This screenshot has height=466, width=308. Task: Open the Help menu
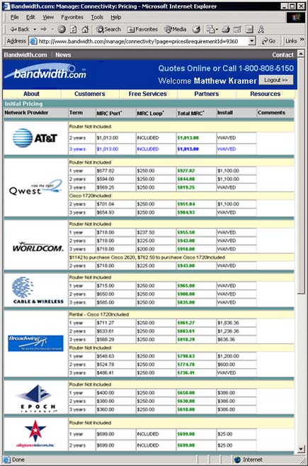coord(116,17)
